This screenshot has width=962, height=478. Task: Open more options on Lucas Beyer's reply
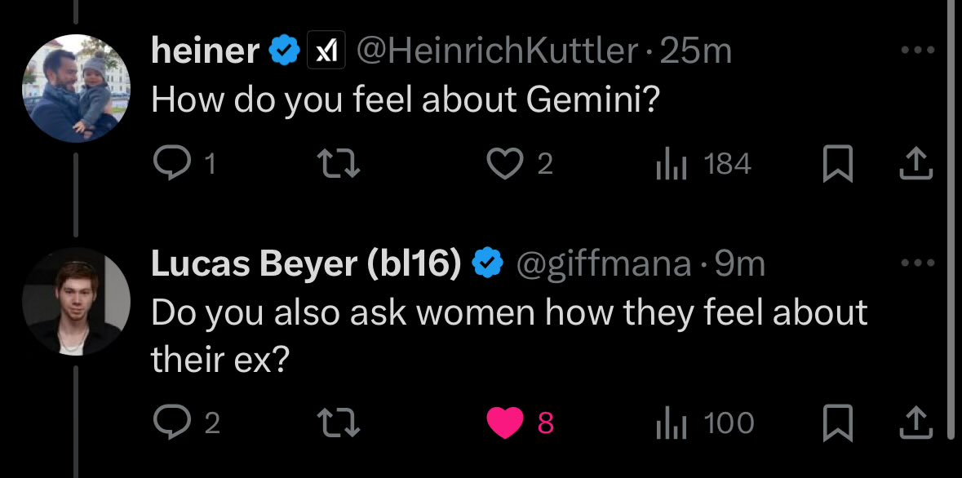tap(915, 263)
